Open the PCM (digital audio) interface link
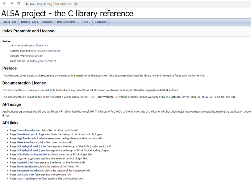Image resolution: width=251 pixels, height=181 pixels. tap(34, 146)
